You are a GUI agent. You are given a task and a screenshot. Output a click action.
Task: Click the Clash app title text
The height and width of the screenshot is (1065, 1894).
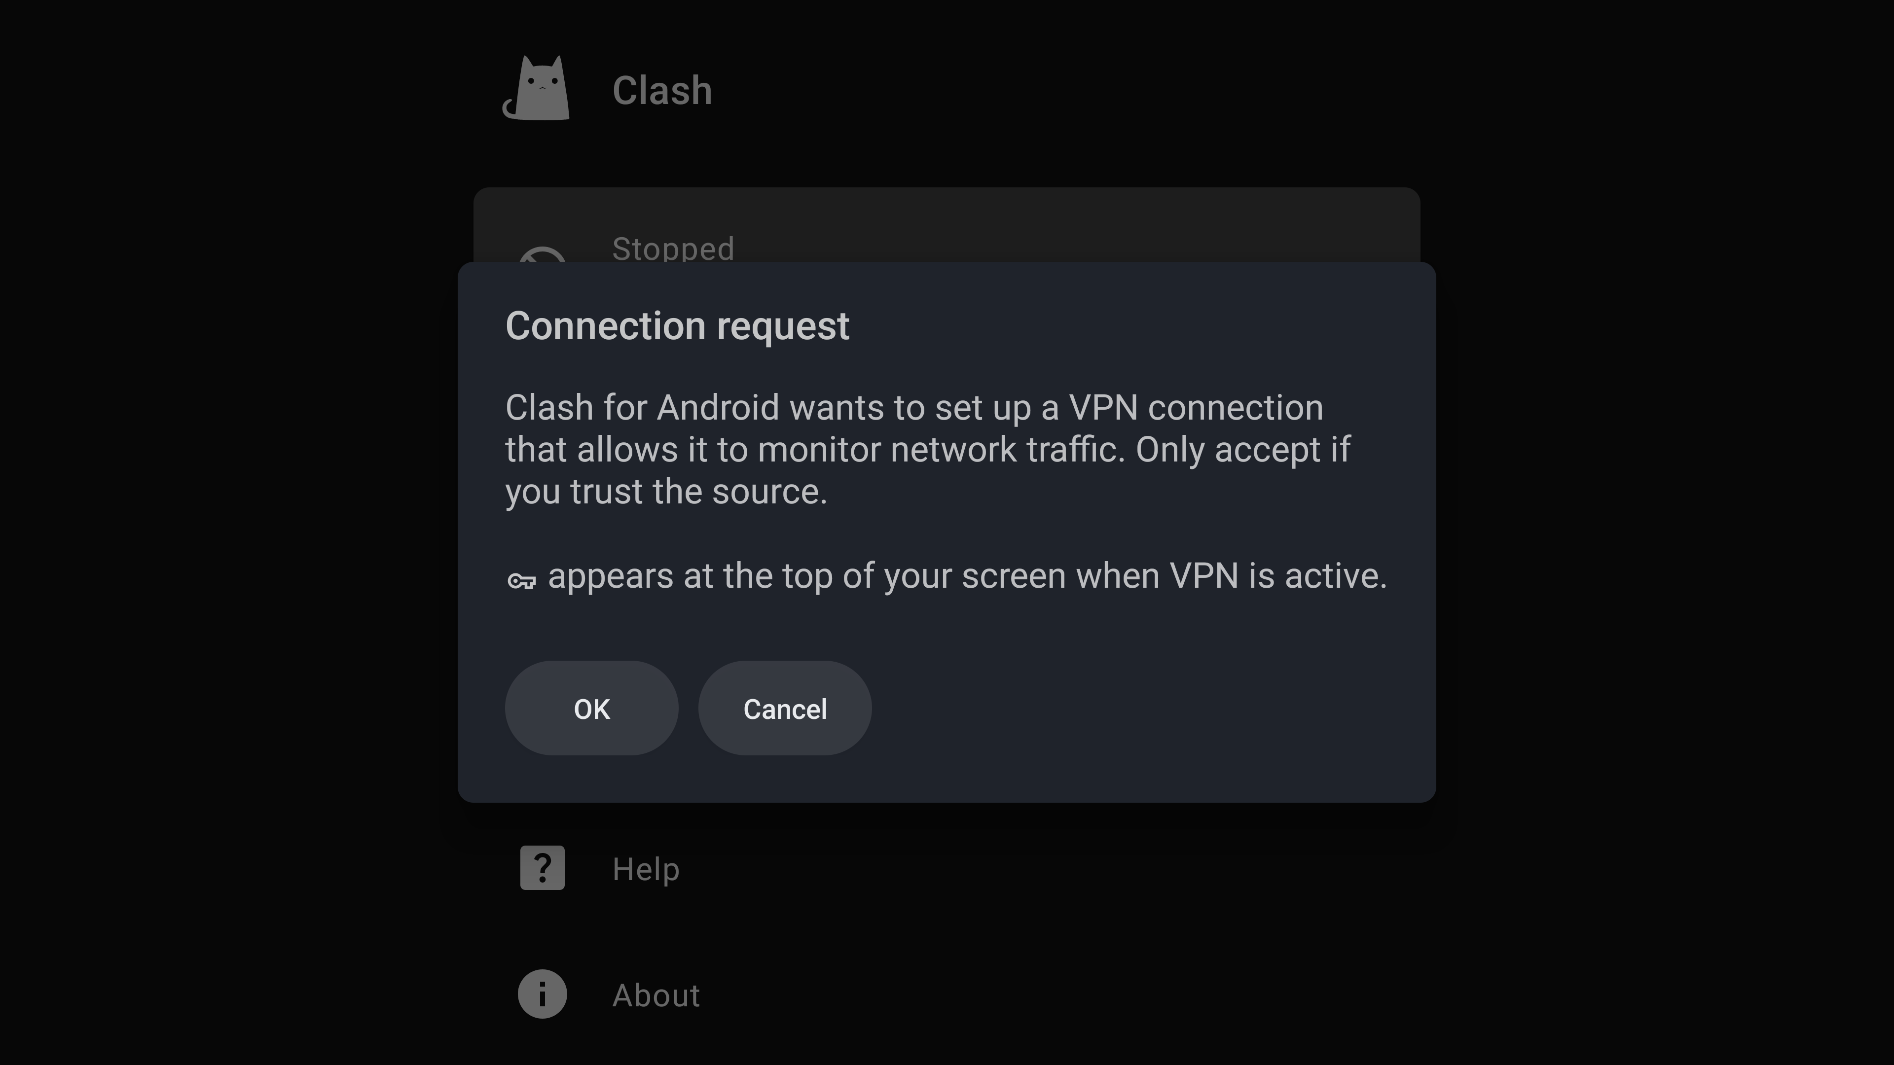pos(662,91)
